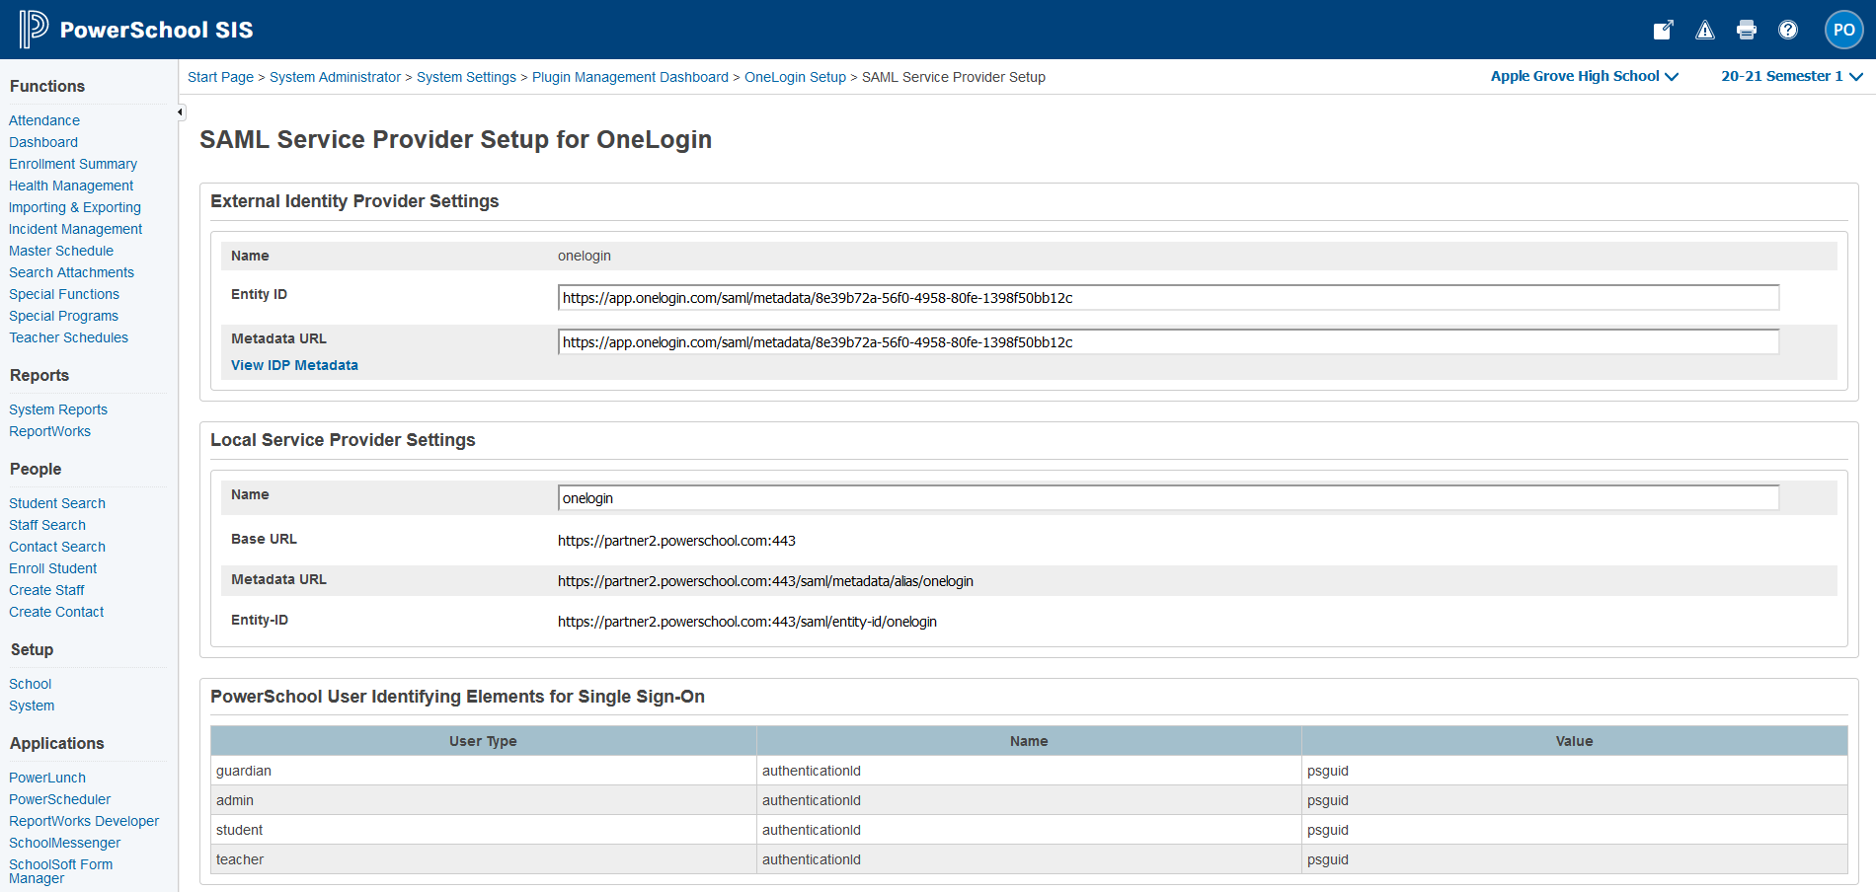Expand the Apple Grove High School dropdown
This screenshot has height=892, width=1876.
tap(1584, 76)
